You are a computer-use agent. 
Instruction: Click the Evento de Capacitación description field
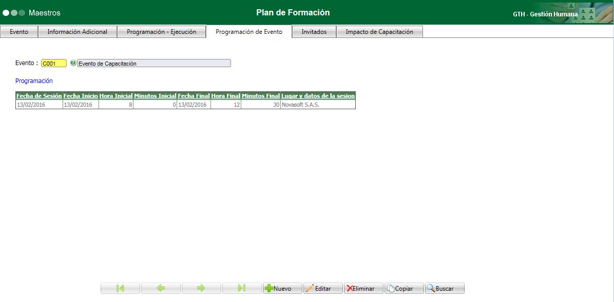[154, 64]
